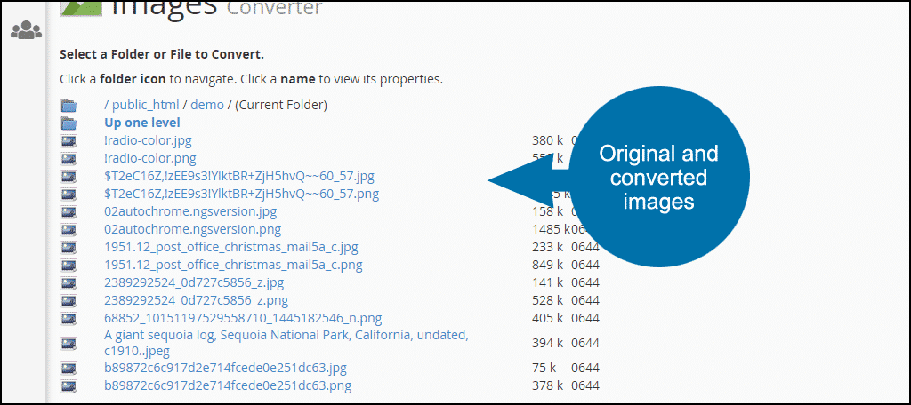Image resolution: width=911 pixels, height=405 pixels.
Task: Click image icon beside 1951.12 christmas_mail5a_c.png
Action: pos(69,266)
